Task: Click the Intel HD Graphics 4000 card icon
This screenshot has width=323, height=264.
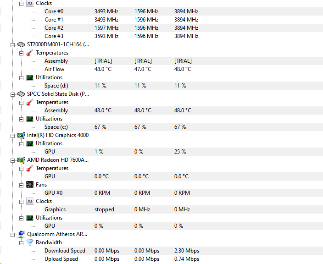Action: click(x=21, y=135)
